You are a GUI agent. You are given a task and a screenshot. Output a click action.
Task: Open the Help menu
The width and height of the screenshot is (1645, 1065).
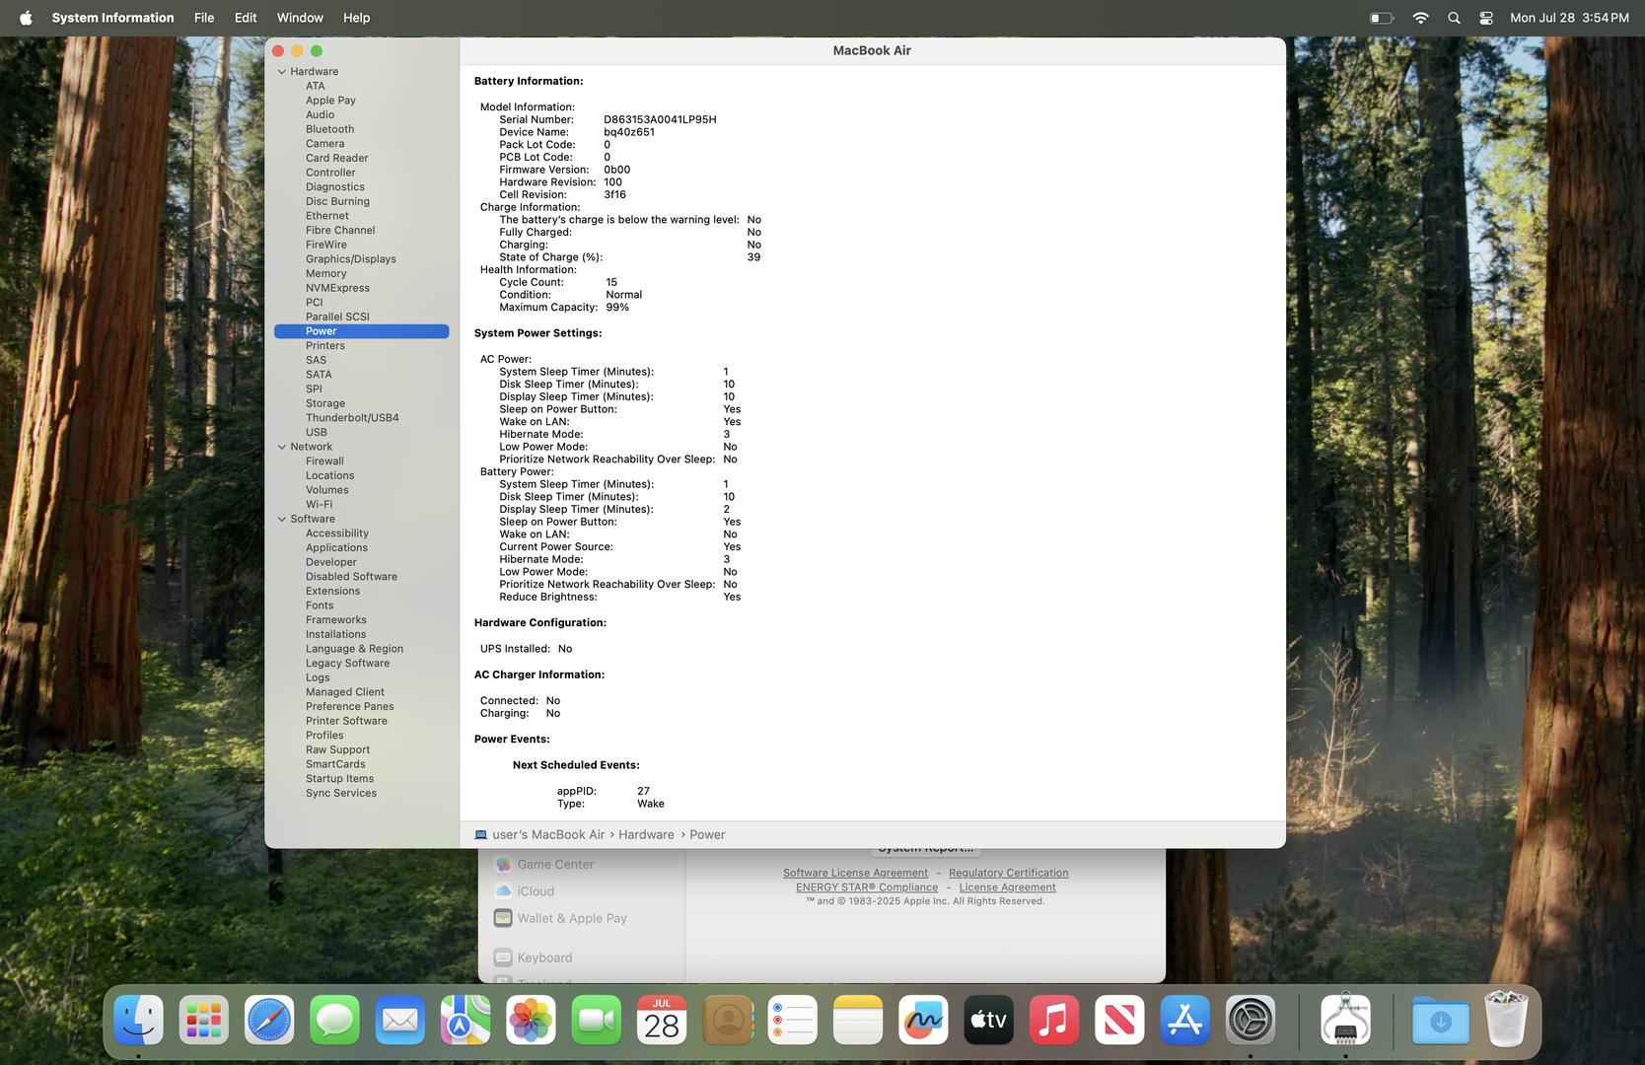(356, 18)
